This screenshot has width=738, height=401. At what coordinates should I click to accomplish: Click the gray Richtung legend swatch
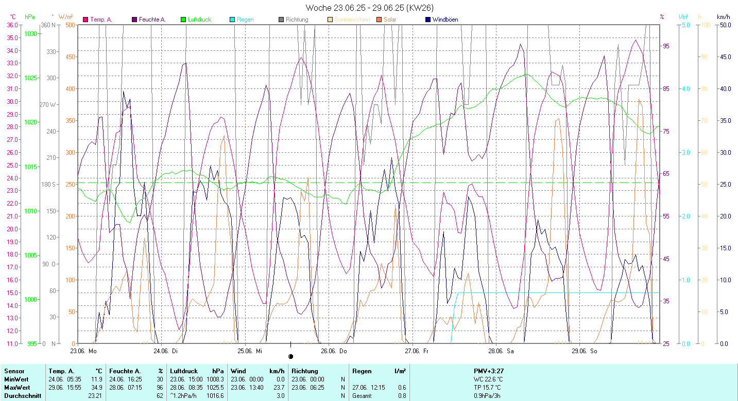(281, 20)
